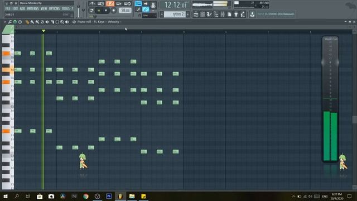Open the EDIT menu

[x=15, y=9]
